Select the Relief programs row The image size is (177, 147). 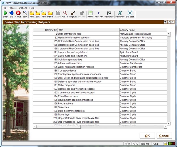(100, 85)
